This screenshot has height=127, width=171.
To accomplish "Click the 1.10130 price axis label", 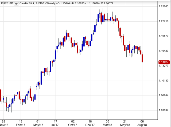I will [164, 81].
